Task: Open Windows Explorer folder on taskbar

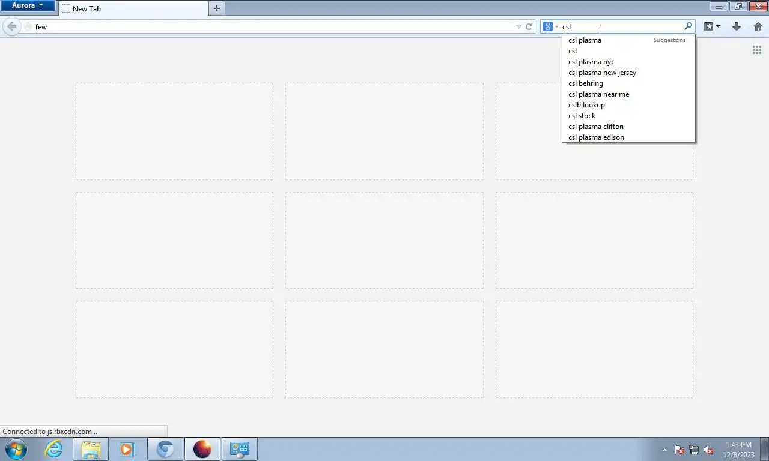Action: point(91,449)
